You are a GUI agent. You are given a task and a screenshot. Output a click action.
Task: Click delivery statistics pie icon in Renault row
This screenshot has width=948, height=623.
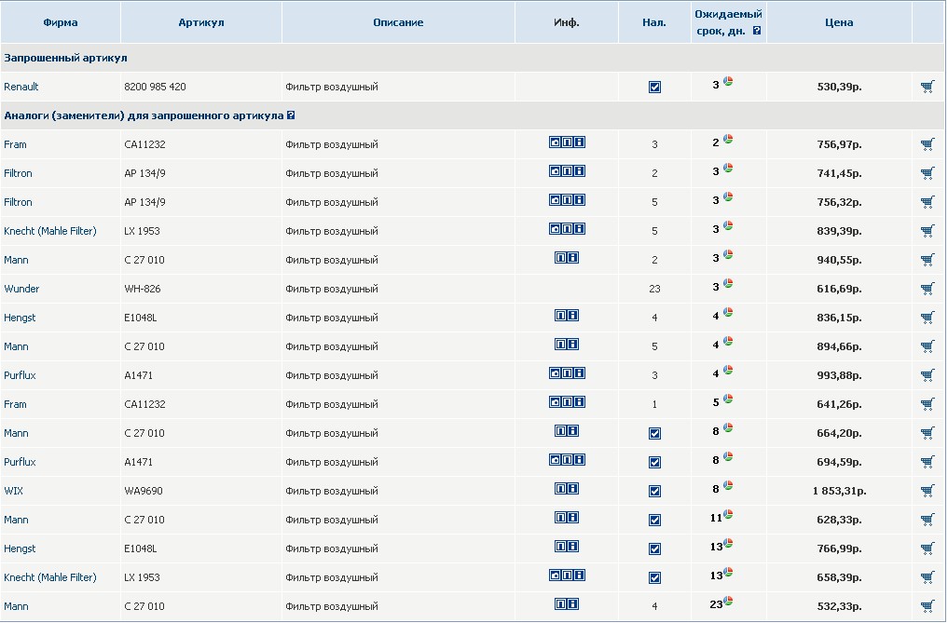click(728, 82)
